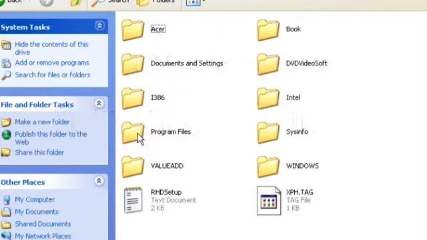The image size is (427, 240).
Task: Select the Documents and Settings name label
Action: coord(187,63)
